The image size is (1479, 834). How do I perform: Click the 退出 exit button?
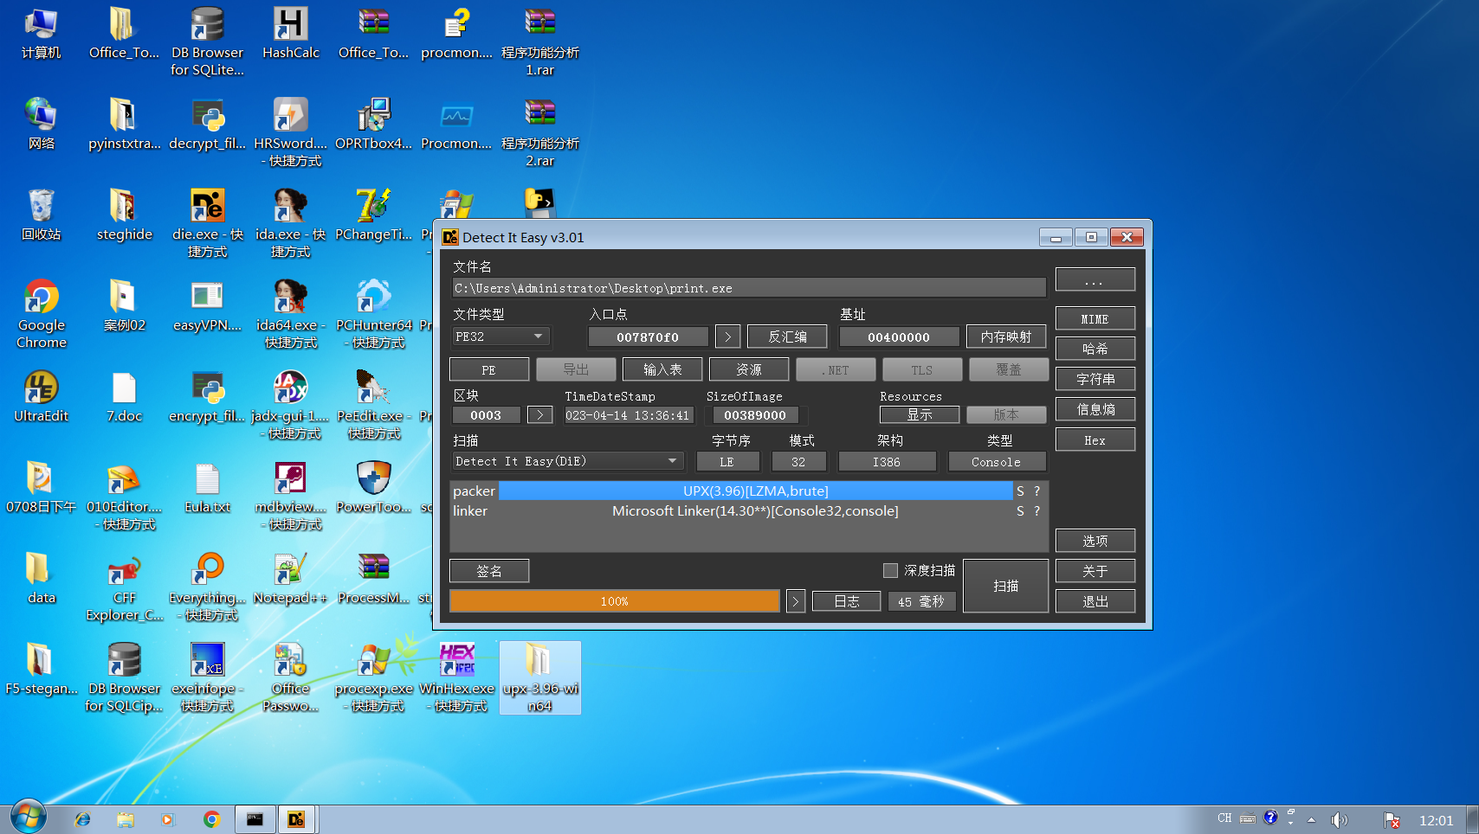coord(1095,601)
